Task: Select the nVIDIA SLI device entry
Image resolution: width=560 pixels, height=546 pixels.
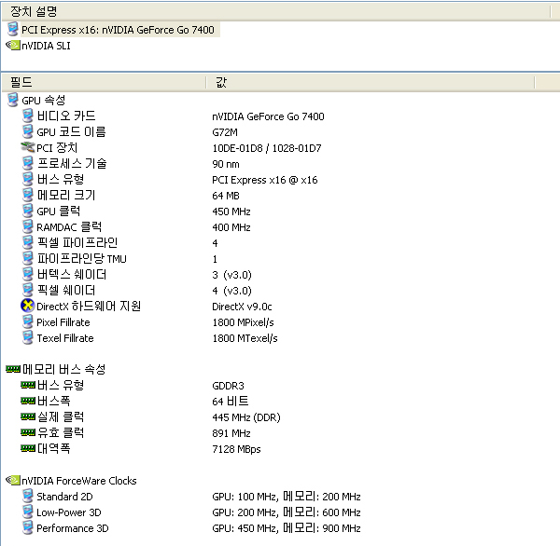Action: tap(46, 46)
